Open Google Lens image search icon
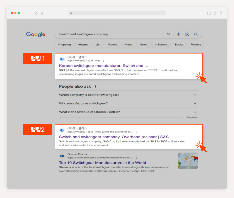Viewport: 234px width, 198px height. pos(187,34)
